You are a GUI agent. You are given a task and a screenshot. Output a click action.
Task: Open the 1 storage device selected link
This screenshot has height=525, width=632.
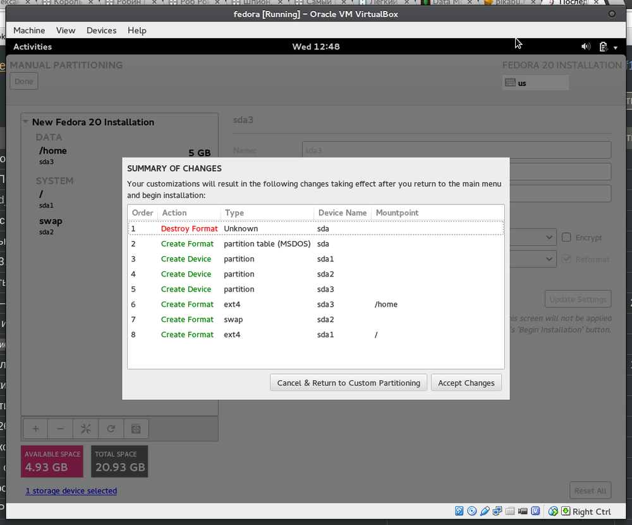pyautogui.click(x=71, y=491)
